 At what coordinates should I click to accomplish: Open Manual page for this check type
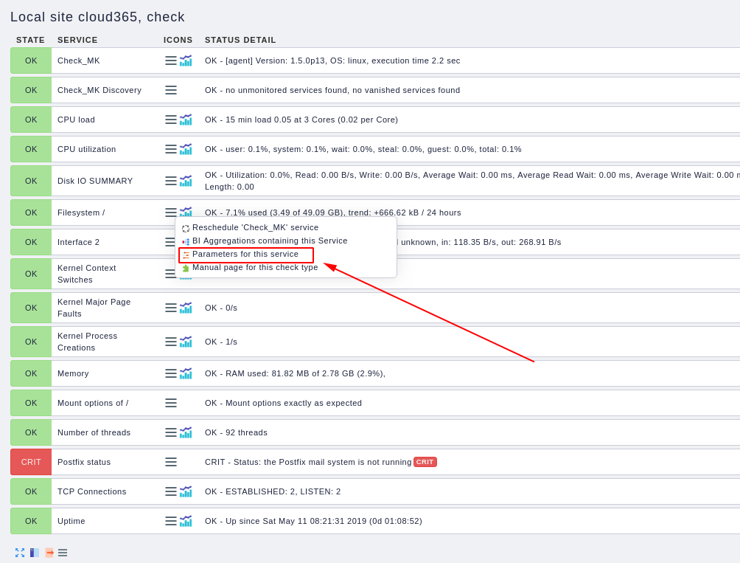(250, 268)
